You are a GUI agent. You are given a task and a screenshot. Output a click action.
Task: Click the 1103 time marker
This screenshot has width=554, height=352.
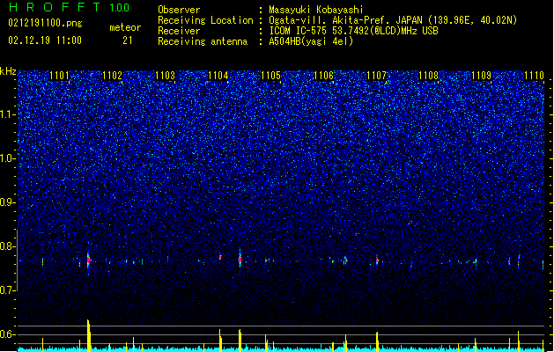(x=165, y=76)
